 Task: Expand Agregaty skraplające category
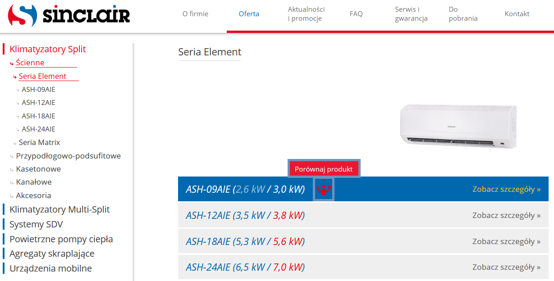coord(52,254)
